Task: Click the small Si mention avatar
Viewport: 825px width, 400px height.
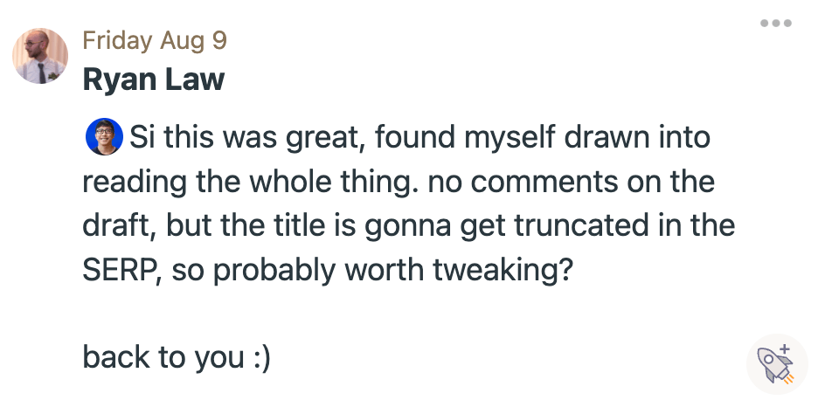Action: 103,137
